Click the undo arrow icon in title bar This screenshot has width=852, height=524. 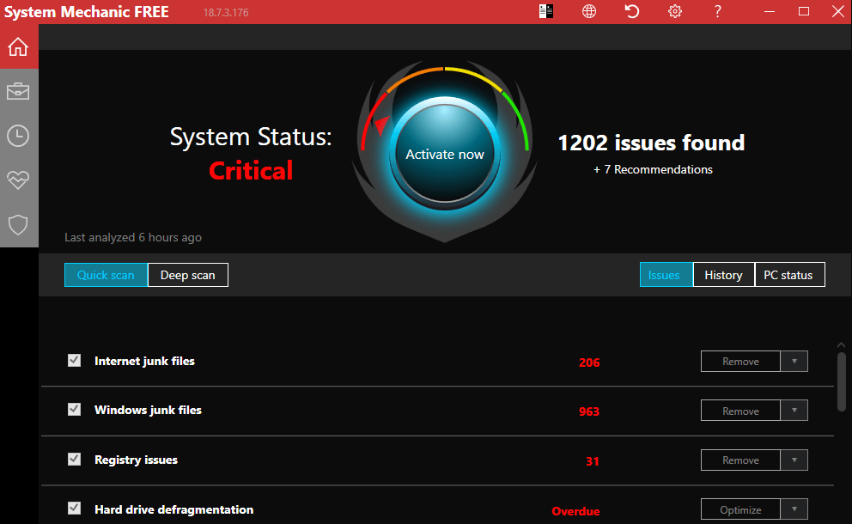(x=632, y=11)
